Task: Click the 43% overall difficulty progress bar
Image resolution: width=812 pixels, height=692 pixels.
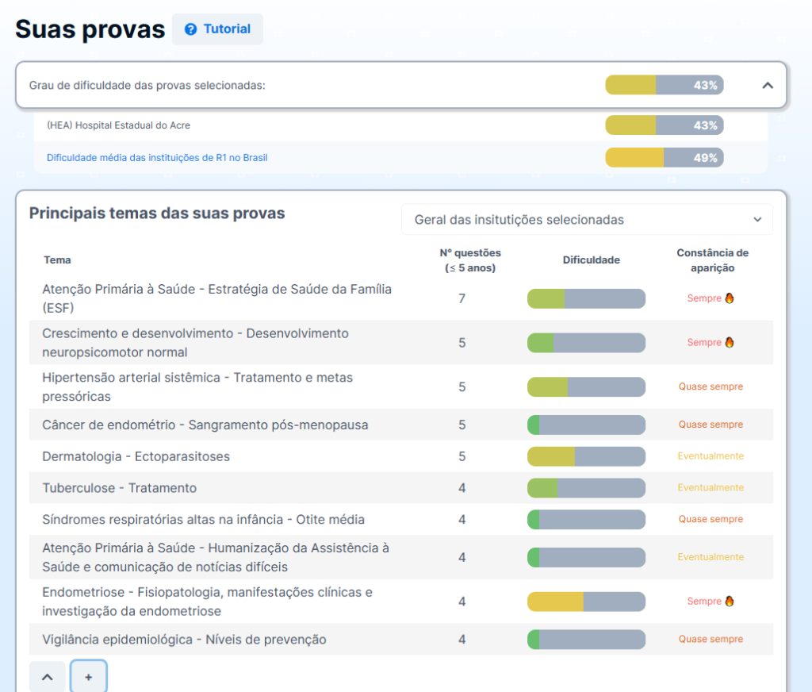Action: click(664, 85)
